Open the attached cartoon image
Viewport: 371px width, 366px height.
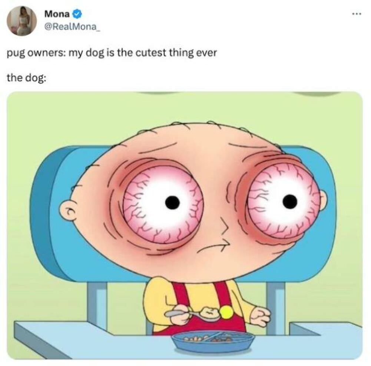point(185,226)
